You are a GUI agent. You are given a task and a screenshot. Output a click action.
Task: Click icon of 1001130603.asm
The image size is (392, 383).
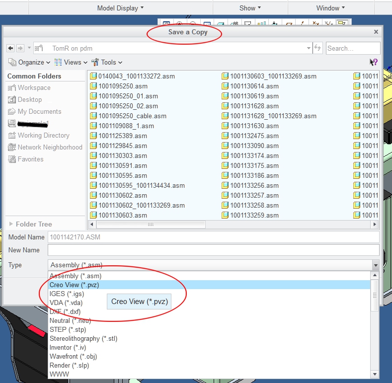click(93, 215)
